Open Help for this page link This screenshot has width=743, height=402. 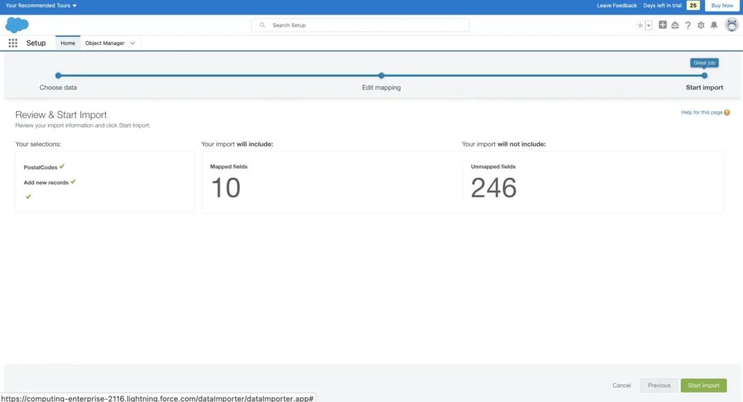(x=702, y=112)
